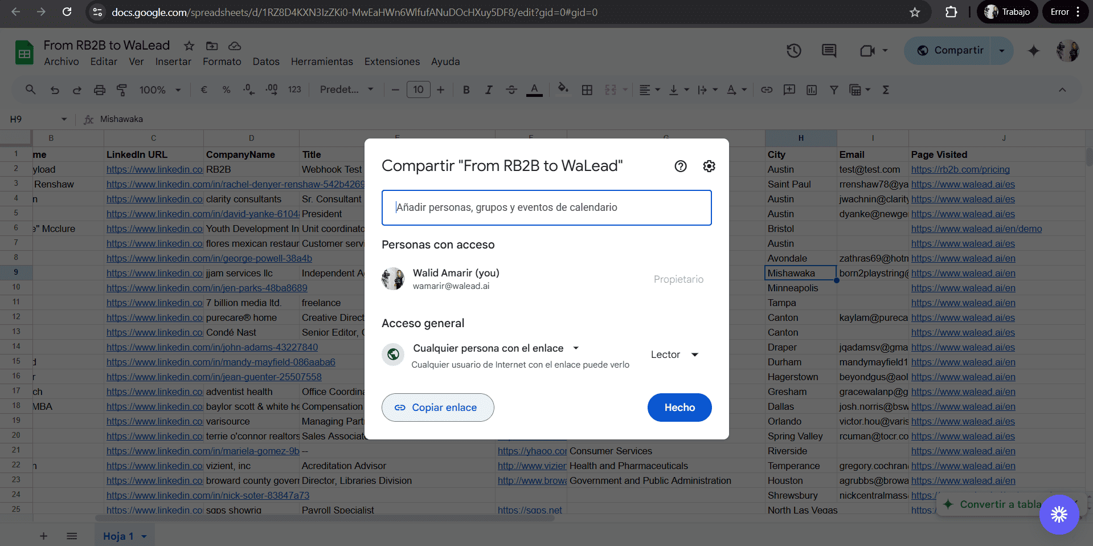Open the Trabajo Chrome profile button
This screenshot has width=1093, height=546.
click(x=1007, y=12)
